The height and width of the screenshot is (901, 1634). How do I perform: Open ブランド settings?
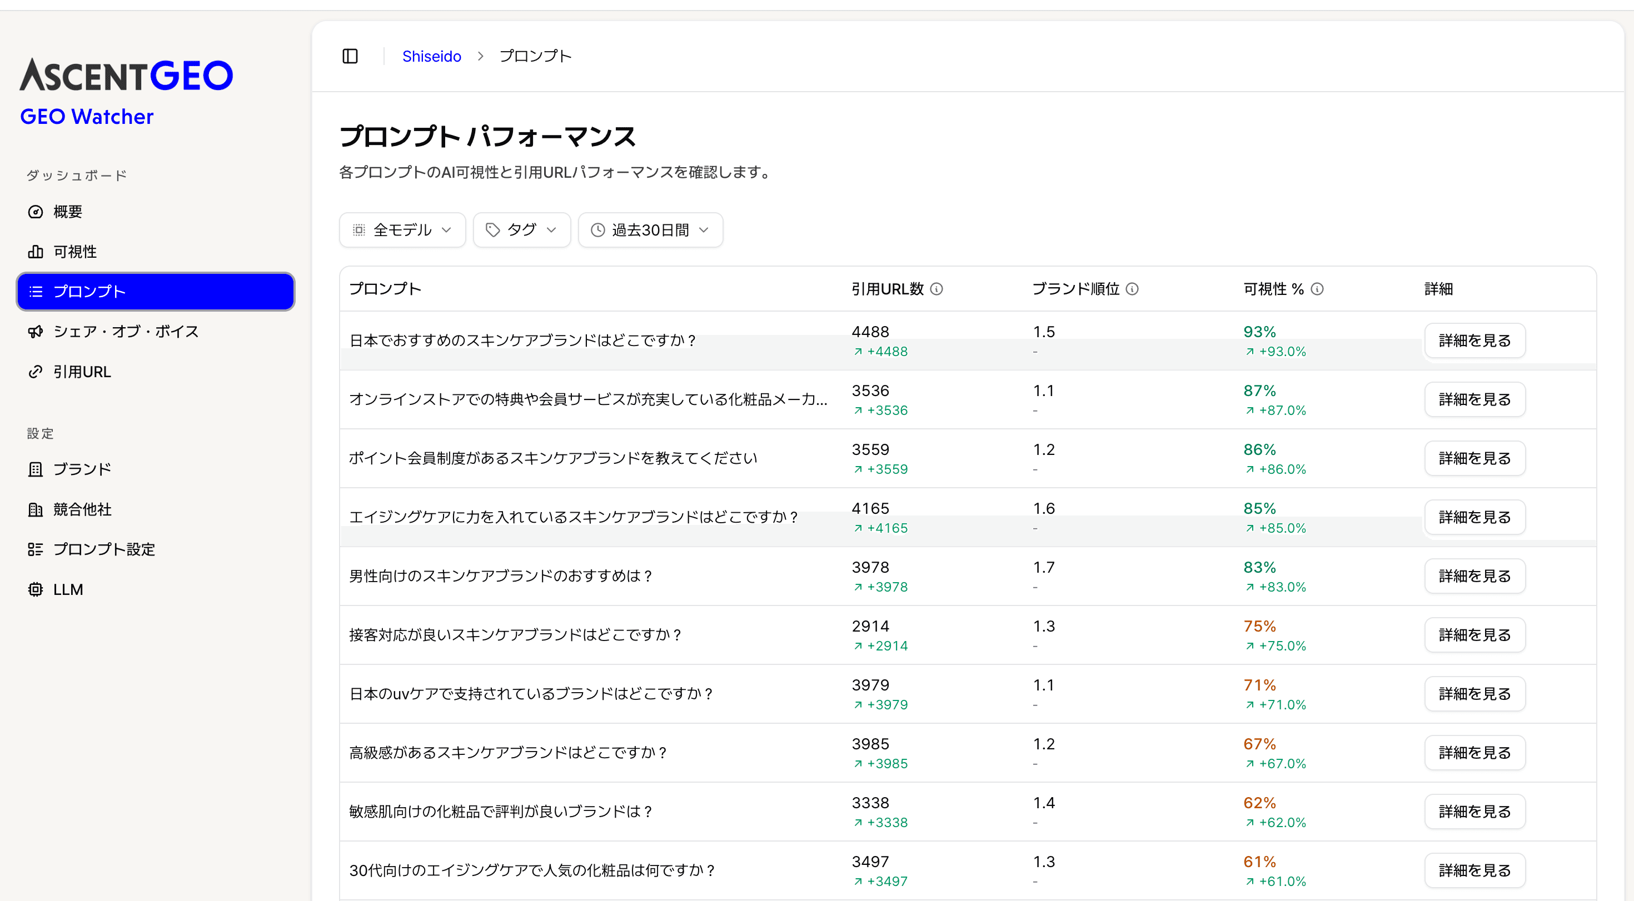point(156,469)
